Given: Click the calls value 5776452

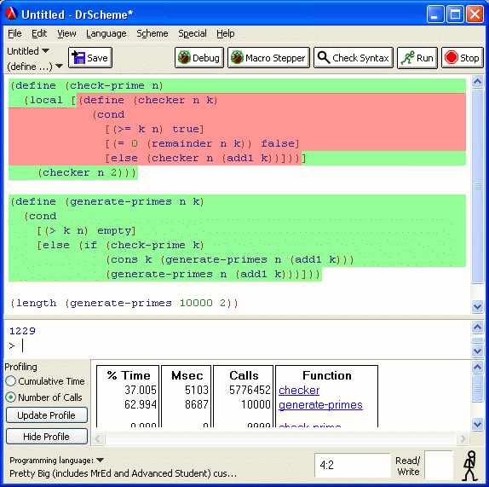Looking at the screenshot, I should click(x=250, y=390).
